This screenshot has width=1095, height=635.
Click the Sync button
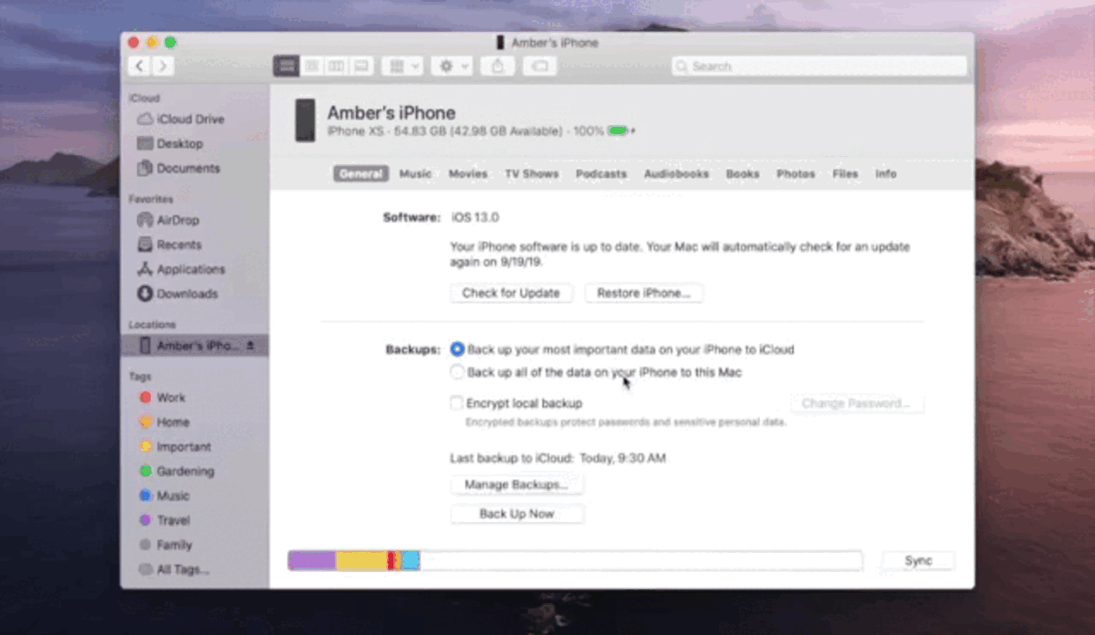[918, 561]
